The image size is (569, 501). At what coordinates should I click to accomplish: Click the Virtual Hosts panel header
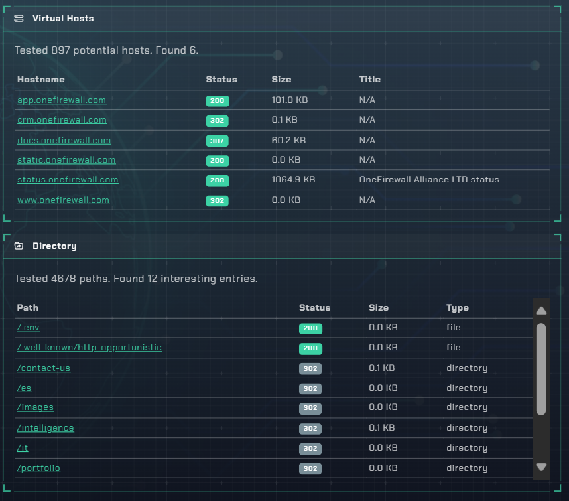click(x=63, y=19)
